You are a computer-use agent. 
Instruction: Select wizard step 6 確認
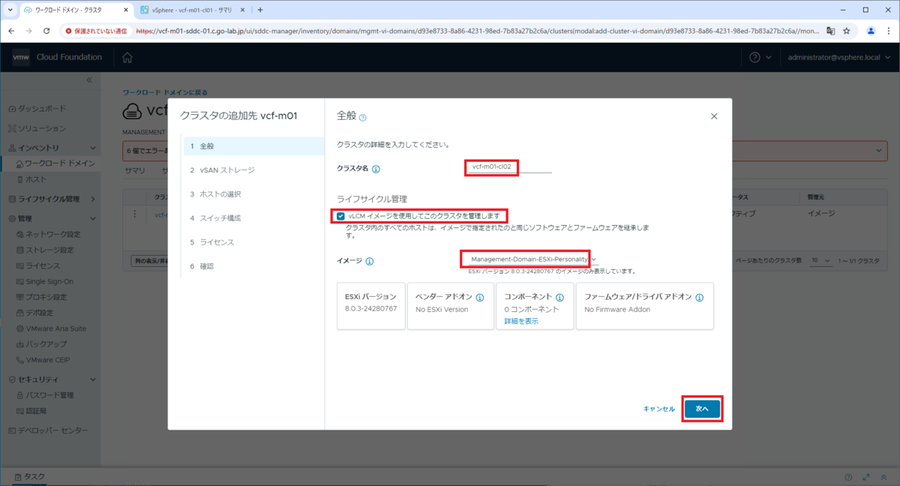point(252,266)
